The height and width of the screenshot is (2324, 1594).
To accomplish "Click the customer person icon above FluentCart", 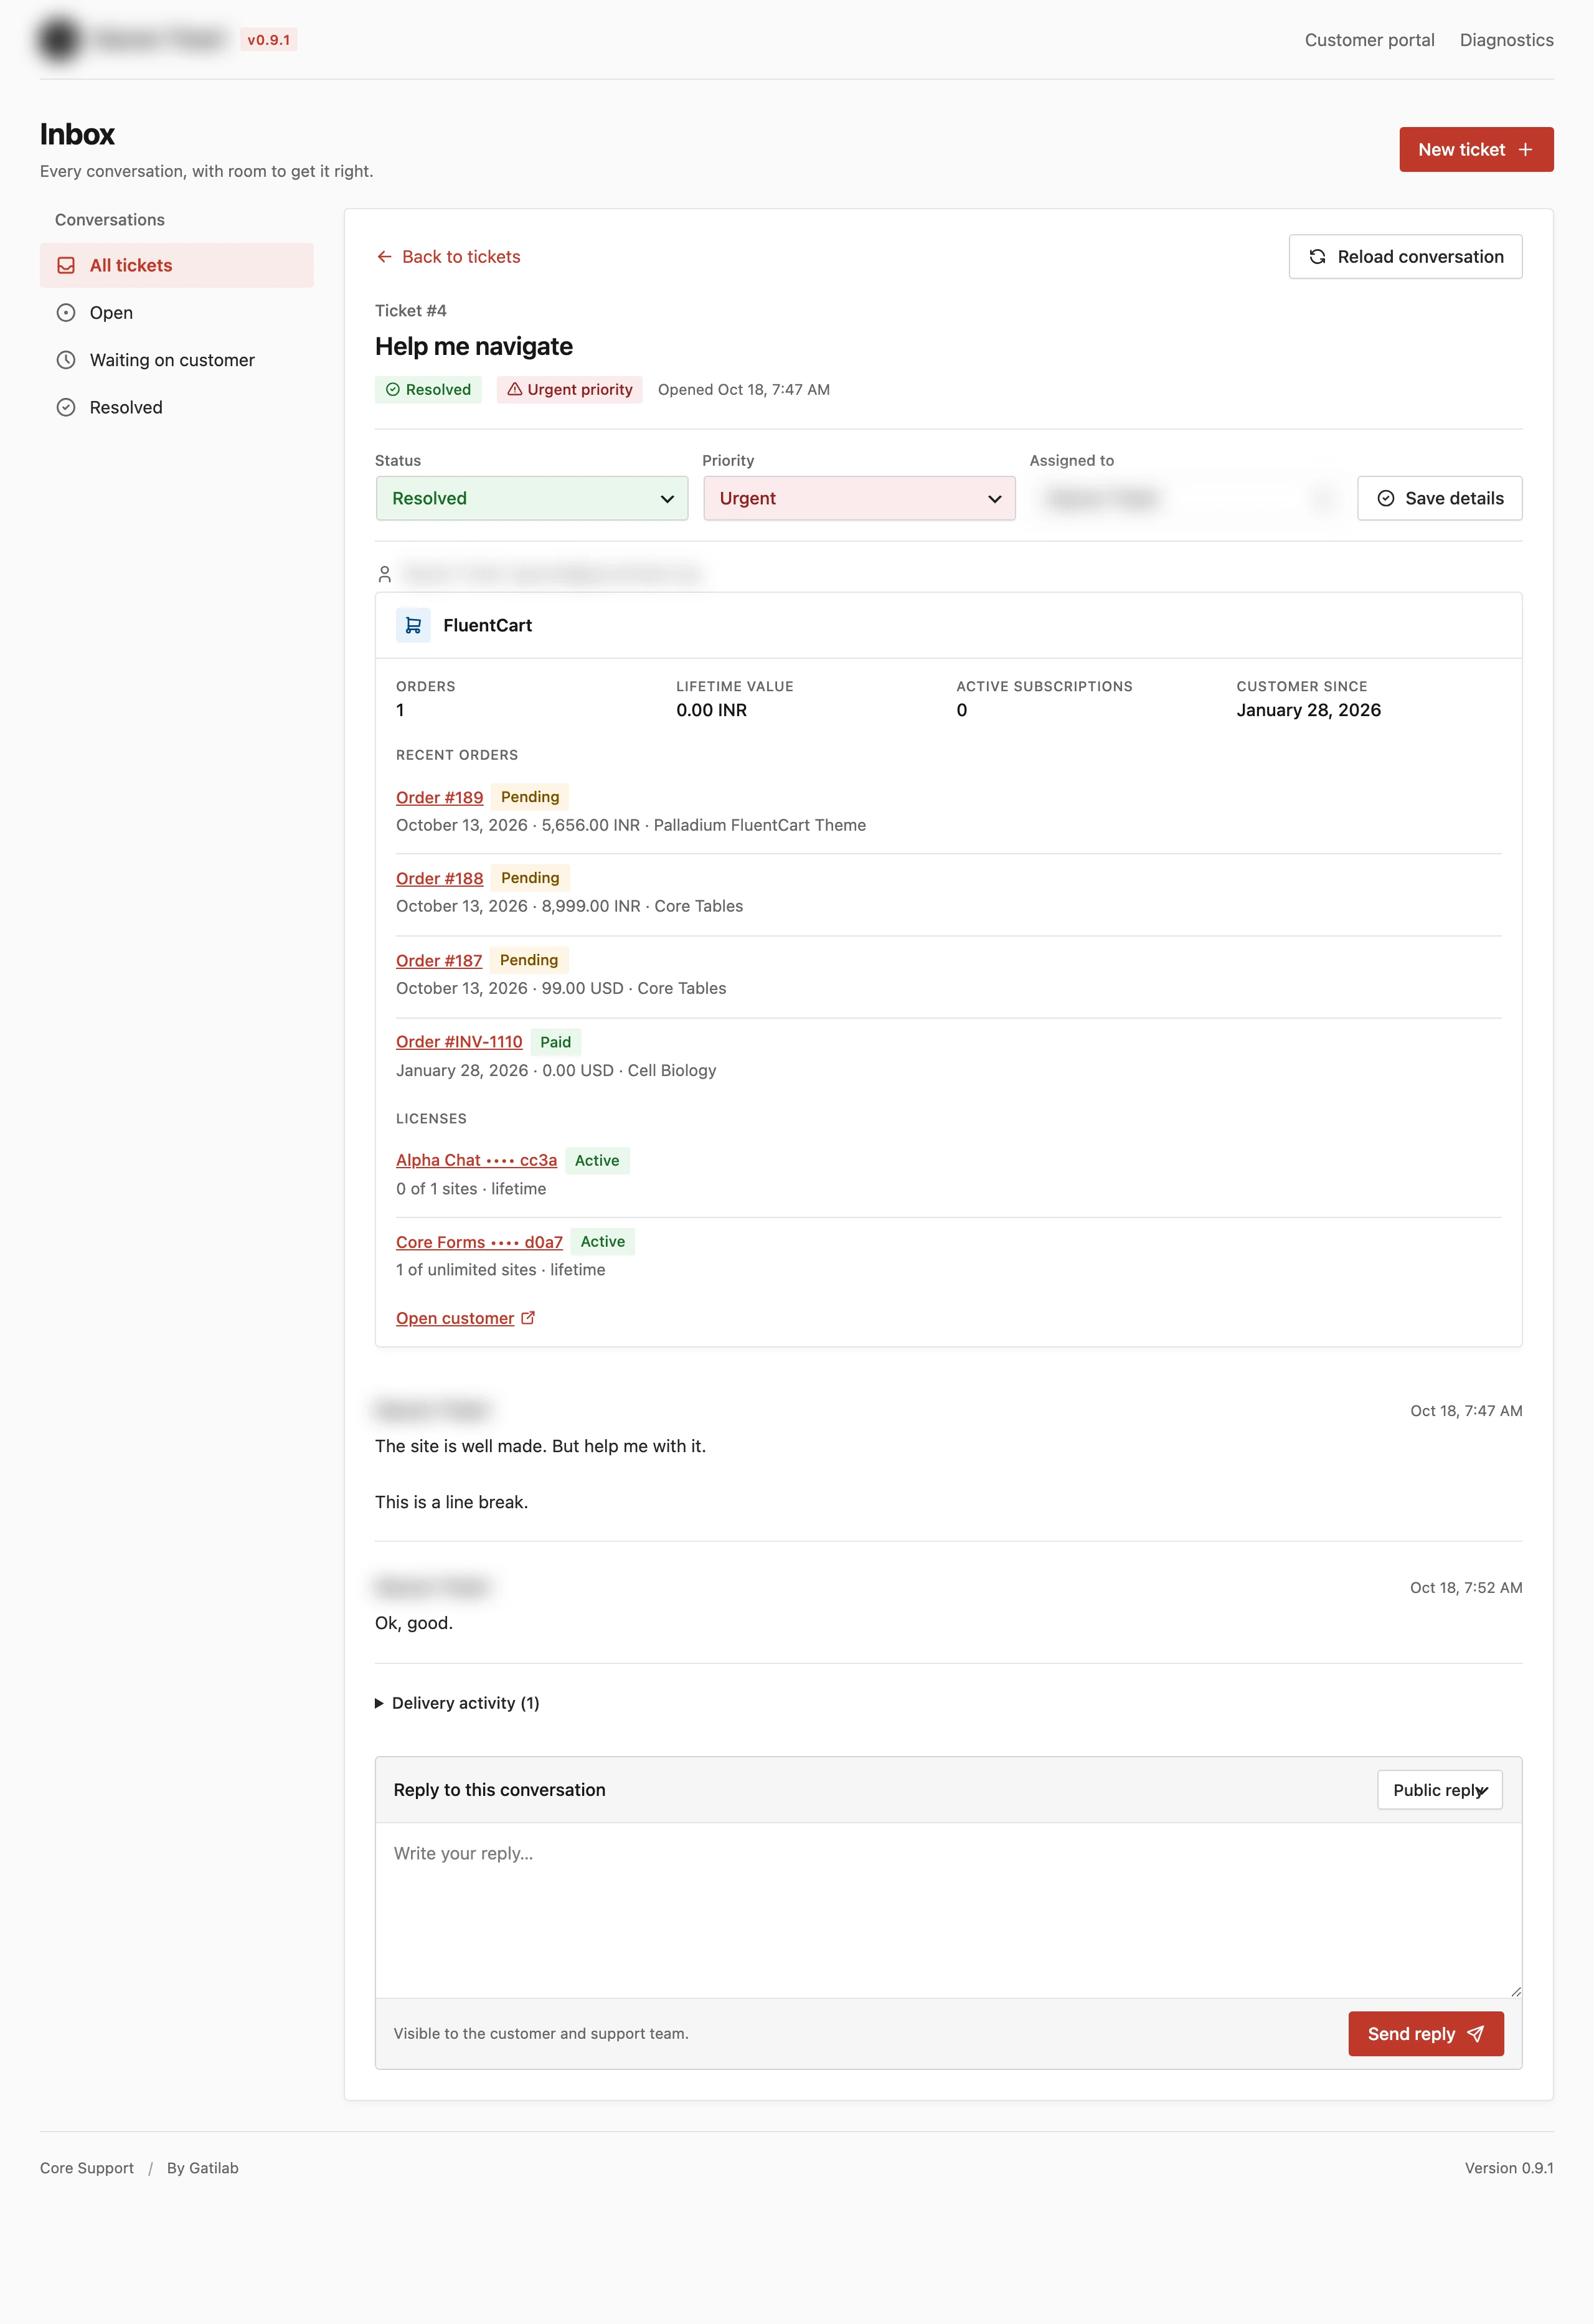I will (x=384, y=574).
